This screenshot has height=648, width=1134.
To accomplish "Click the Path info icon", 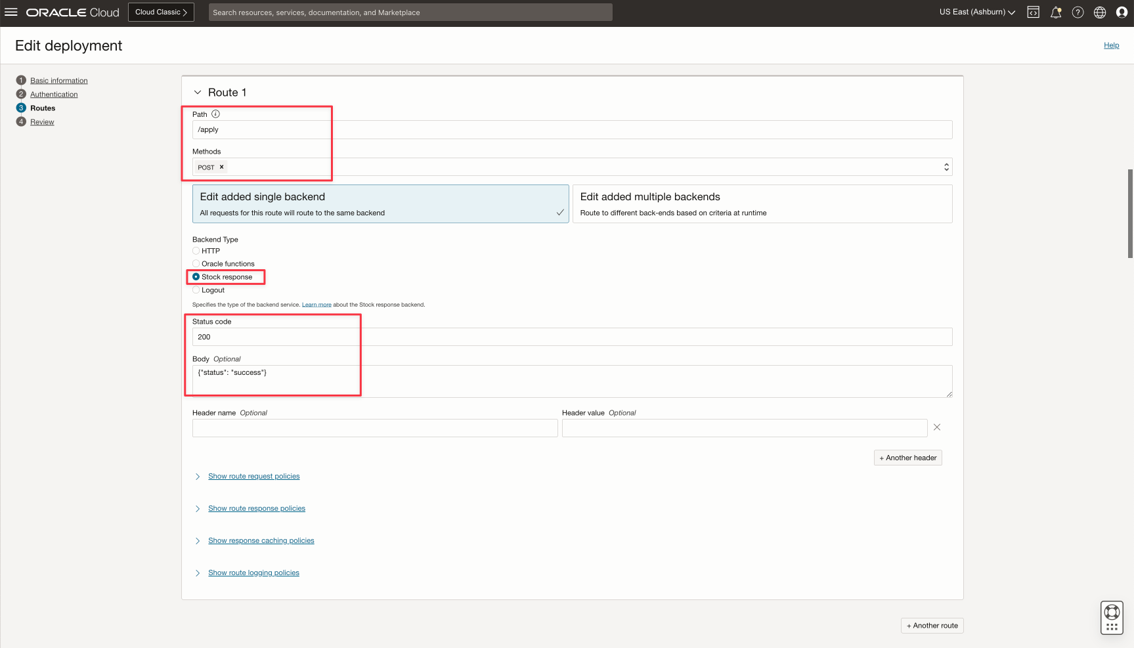I will tap(215, 114).
